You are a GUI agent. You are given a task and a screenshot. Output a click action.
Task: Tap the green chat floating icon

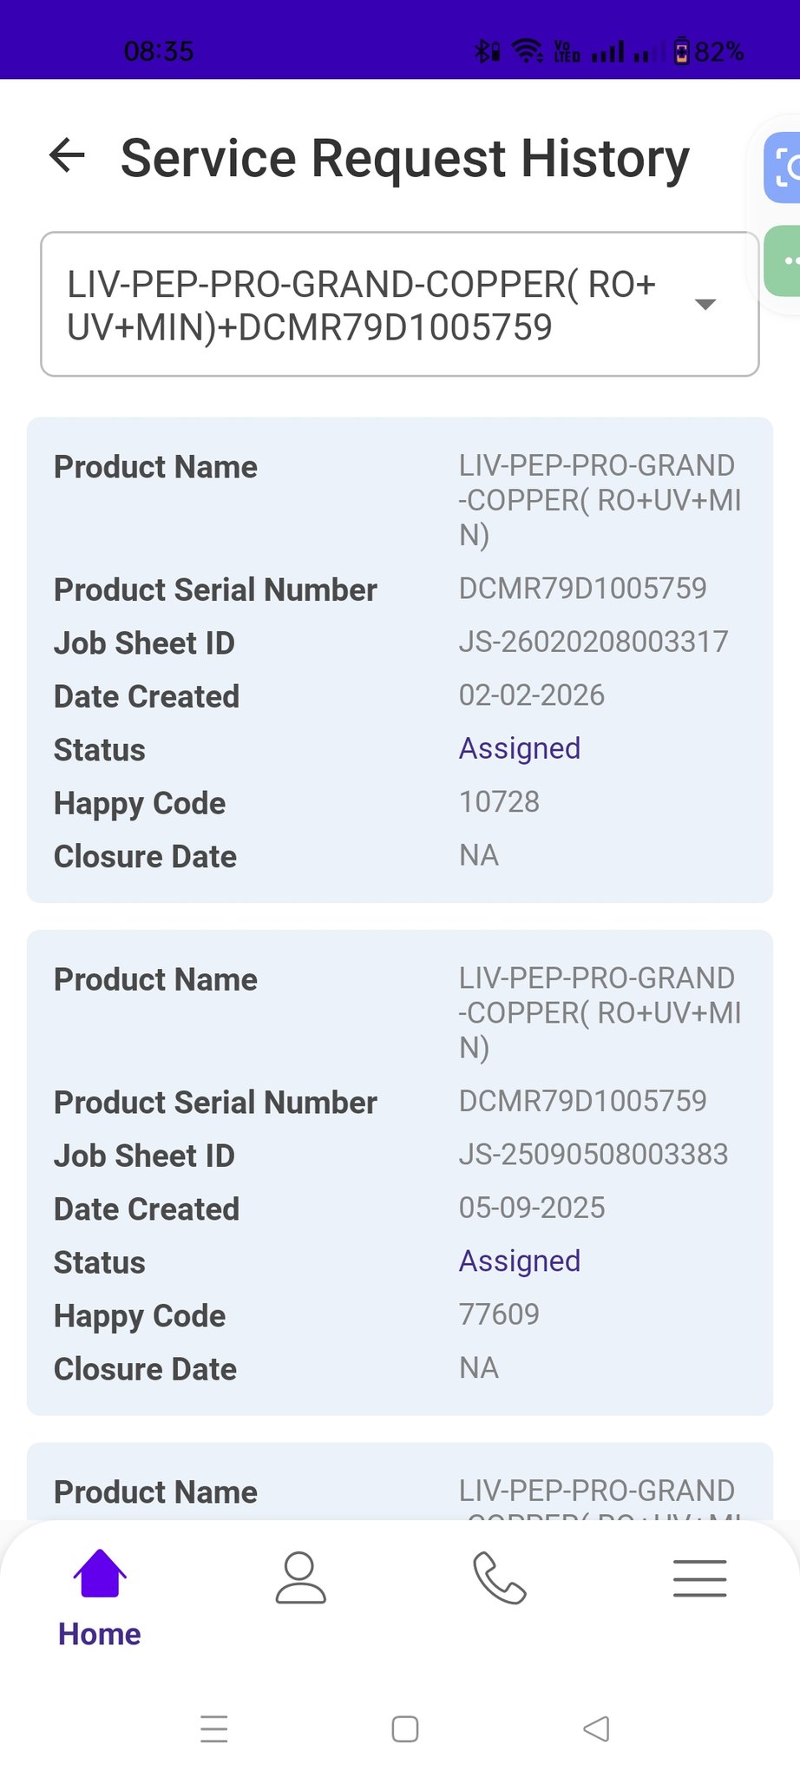pos(784,260)
